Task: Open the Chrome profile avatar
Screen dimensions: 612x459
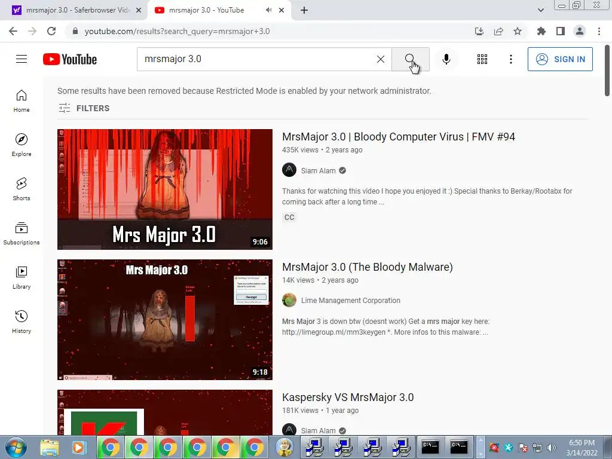Action: click(x=580, y=31)
